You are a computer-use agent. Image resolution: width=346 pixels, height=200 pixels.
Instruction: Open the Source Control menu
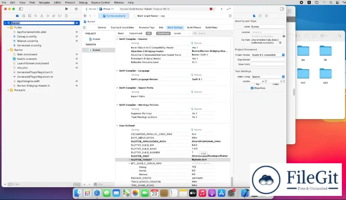(101, 2)
